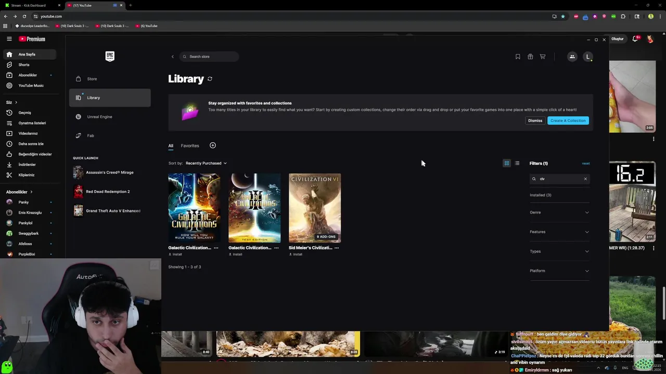666x374 pixels.
Task: Click the Chrome address bar
Action: tap(291, 16)
